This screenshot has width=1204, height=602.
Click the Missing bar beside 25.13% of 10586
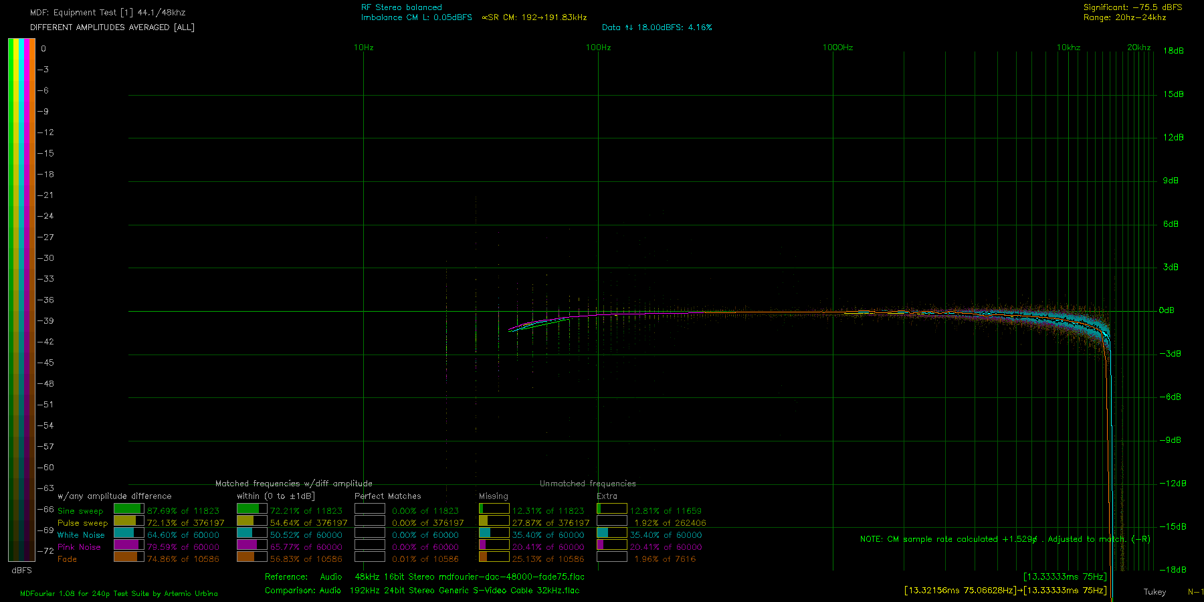click(x=494, y=557)
